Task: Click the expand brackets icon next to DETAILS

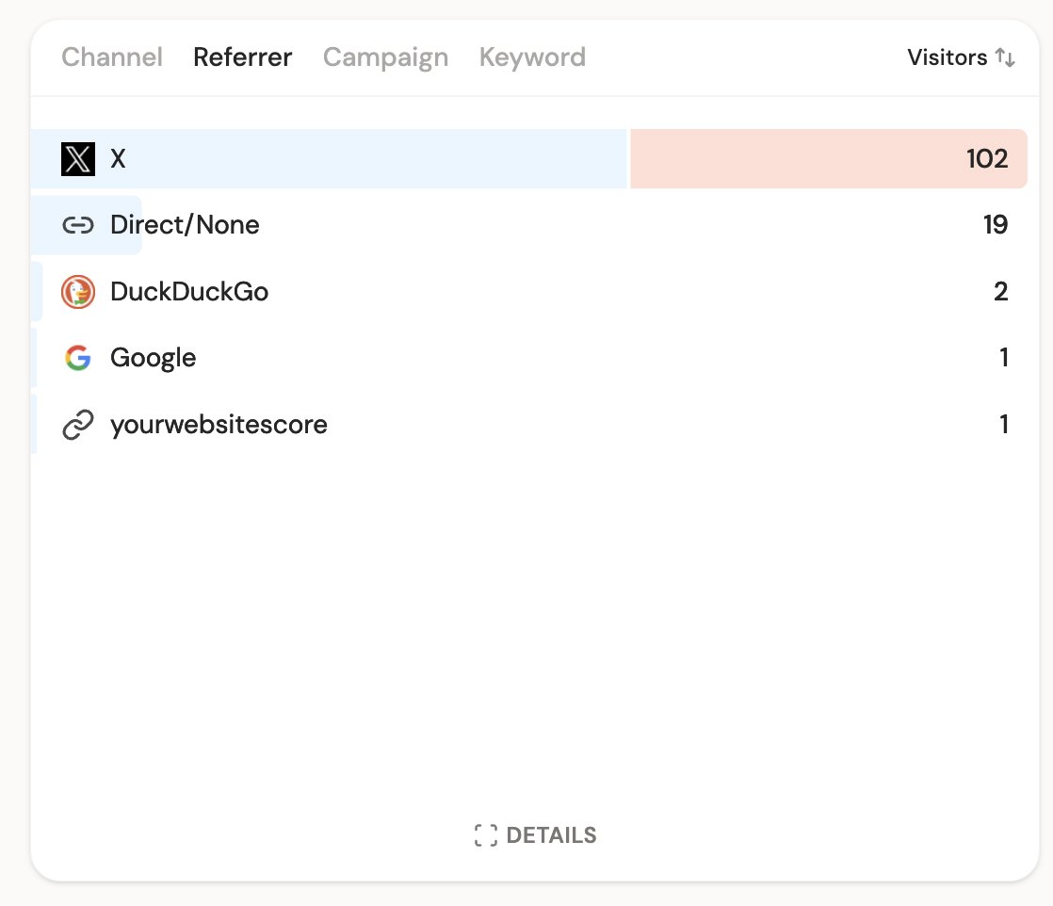Action: tap(488, 834)
